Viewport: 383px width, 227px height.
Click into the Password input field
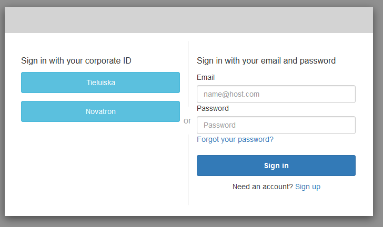coord(276,125)
